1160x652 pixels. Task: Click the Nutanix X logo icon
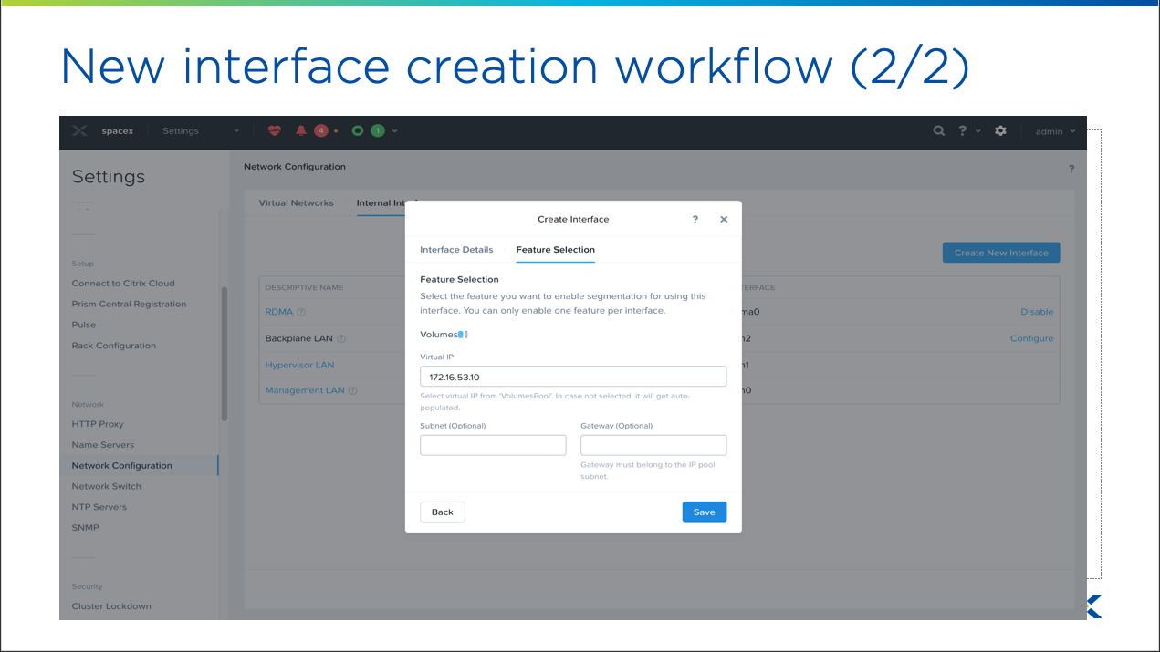(x=79, y=131)
